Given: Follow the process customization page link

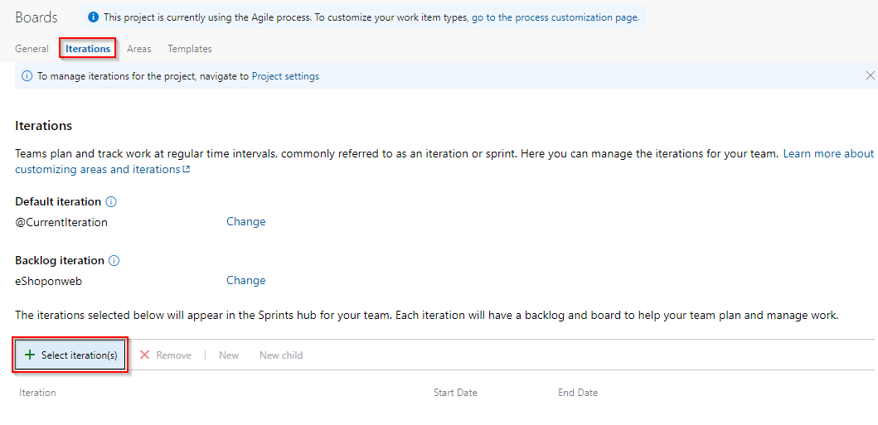Looking at the screenshot, I should click(555, 17).
